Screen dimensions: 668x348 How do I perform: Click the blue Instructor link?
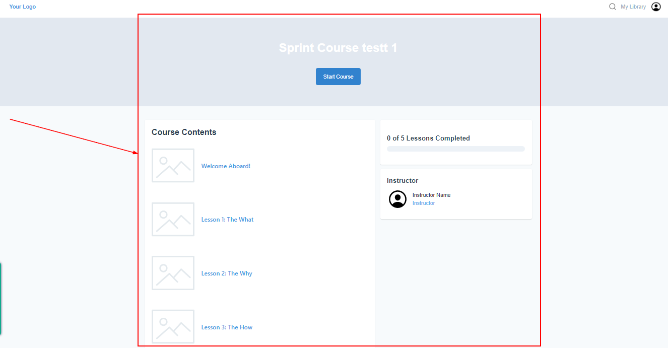[x=424, y=203]
